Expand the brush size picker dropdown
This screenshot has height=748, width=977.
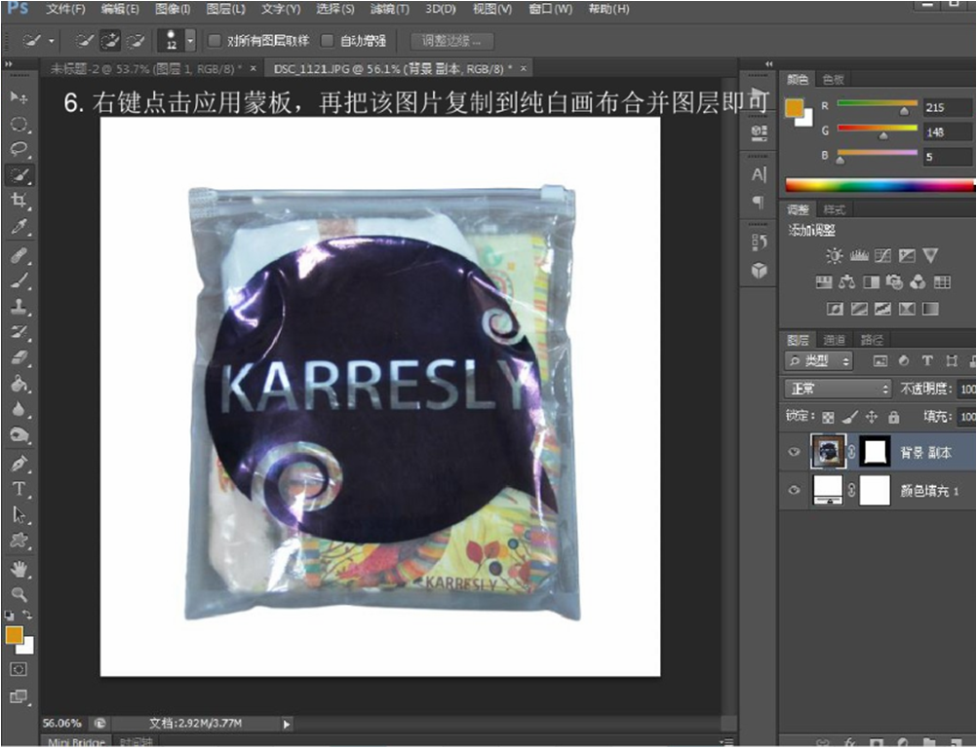(x=190, y=41)
